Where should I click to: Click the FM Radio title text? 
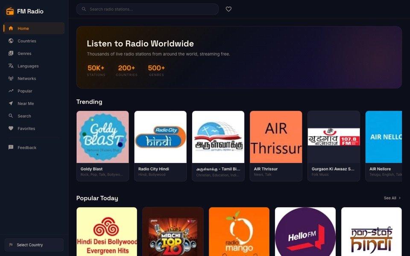point(30,11)
